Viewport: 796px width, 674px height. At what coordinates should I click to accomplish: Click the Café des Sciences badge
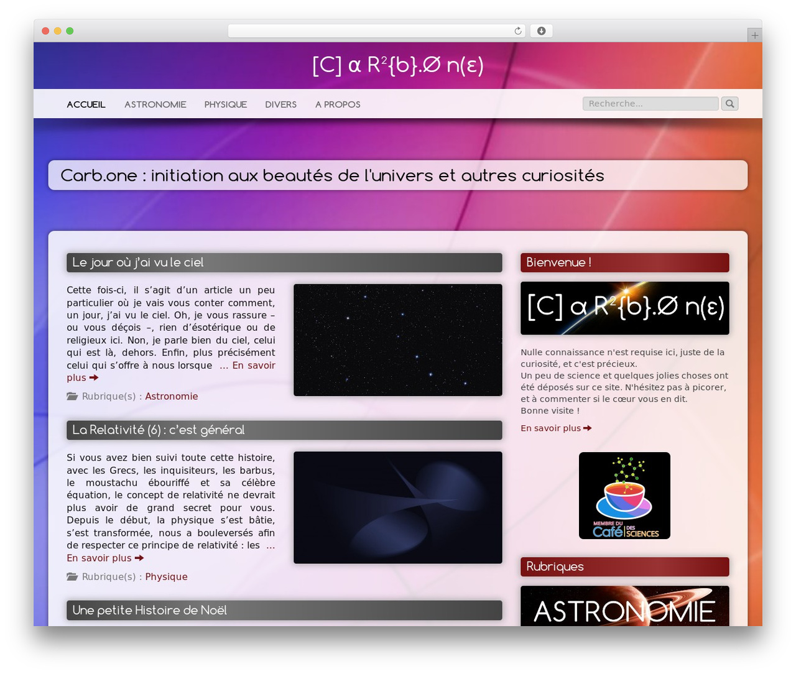(624, 496)
